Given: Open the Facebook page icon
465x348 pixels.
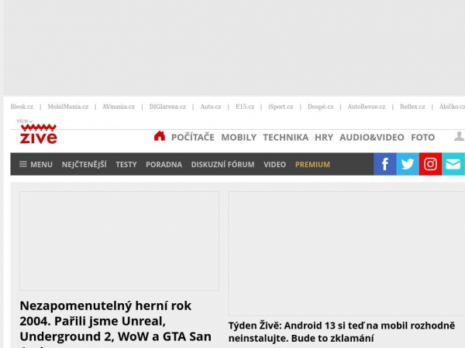Looking at the screenshot, I should tap(384, 164).
